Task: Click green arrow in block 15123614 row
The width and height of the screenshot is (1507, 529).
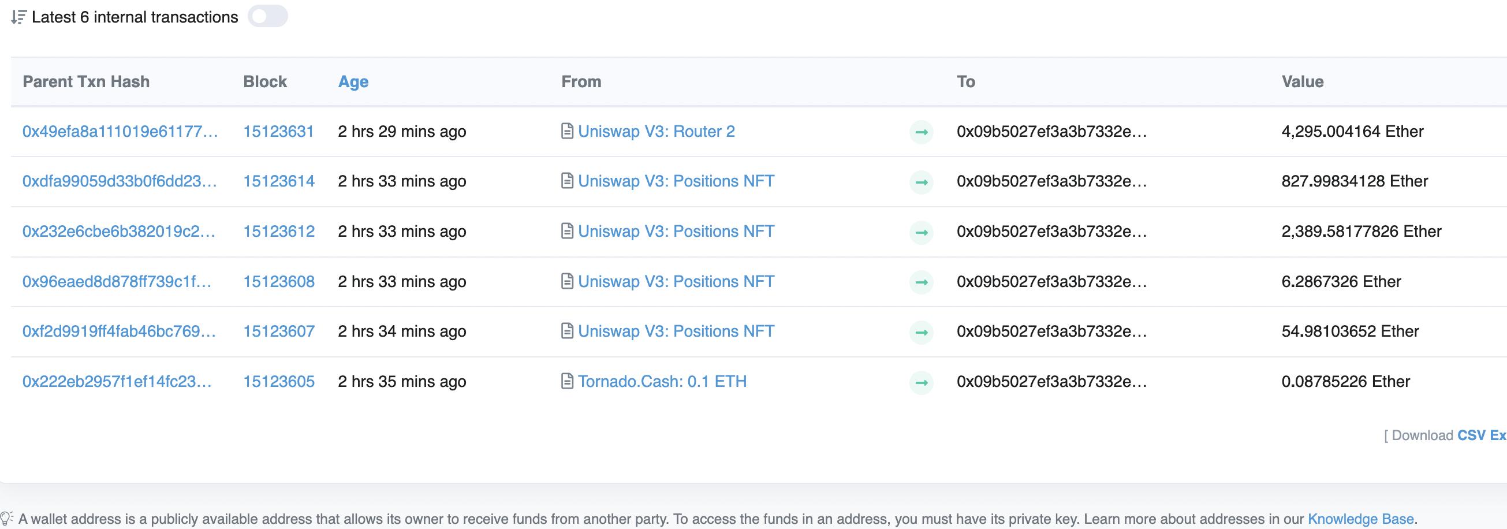Action: point(921,182)
